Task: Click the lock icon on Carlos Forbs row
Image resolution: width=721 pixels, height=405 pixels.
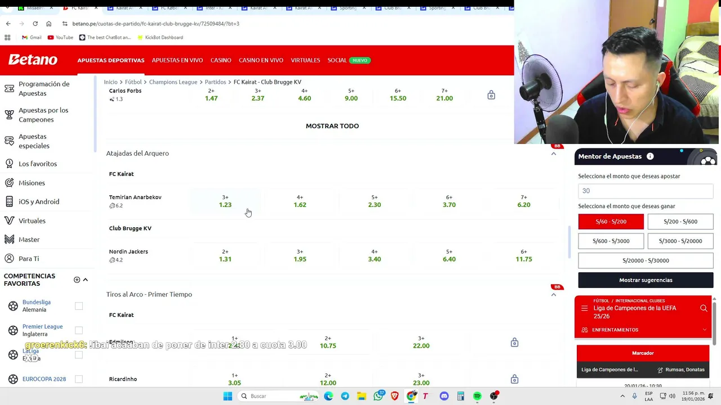Action: click(491, 95)
